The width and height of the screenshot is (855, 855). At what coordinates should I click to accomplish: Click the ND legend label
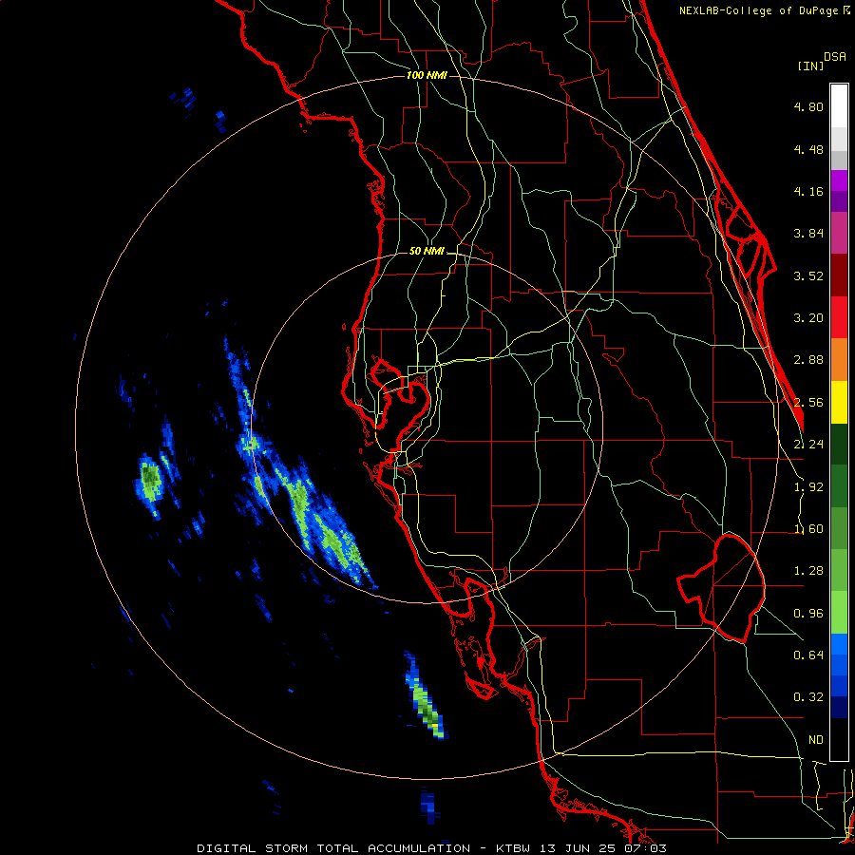pyautogui.click(x=815, y=740)
